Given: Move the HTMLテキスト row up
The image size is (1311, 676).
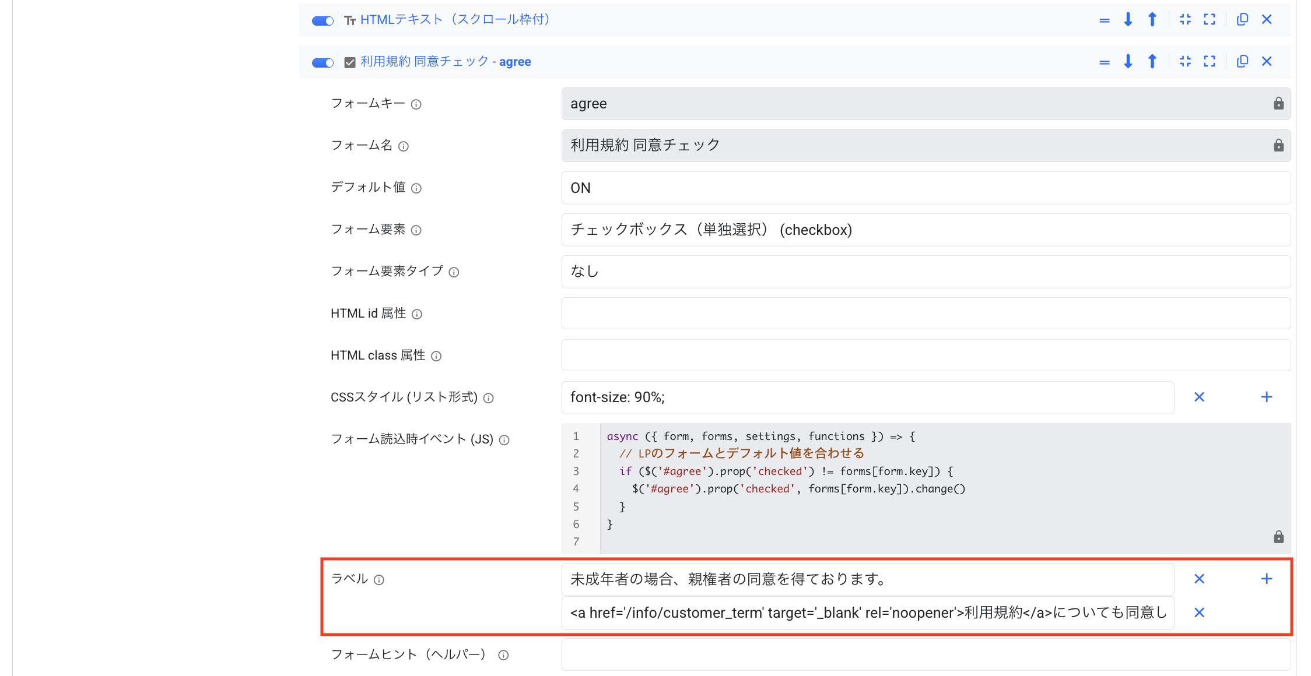Looking at the screenshot, I should point(1152,20).
